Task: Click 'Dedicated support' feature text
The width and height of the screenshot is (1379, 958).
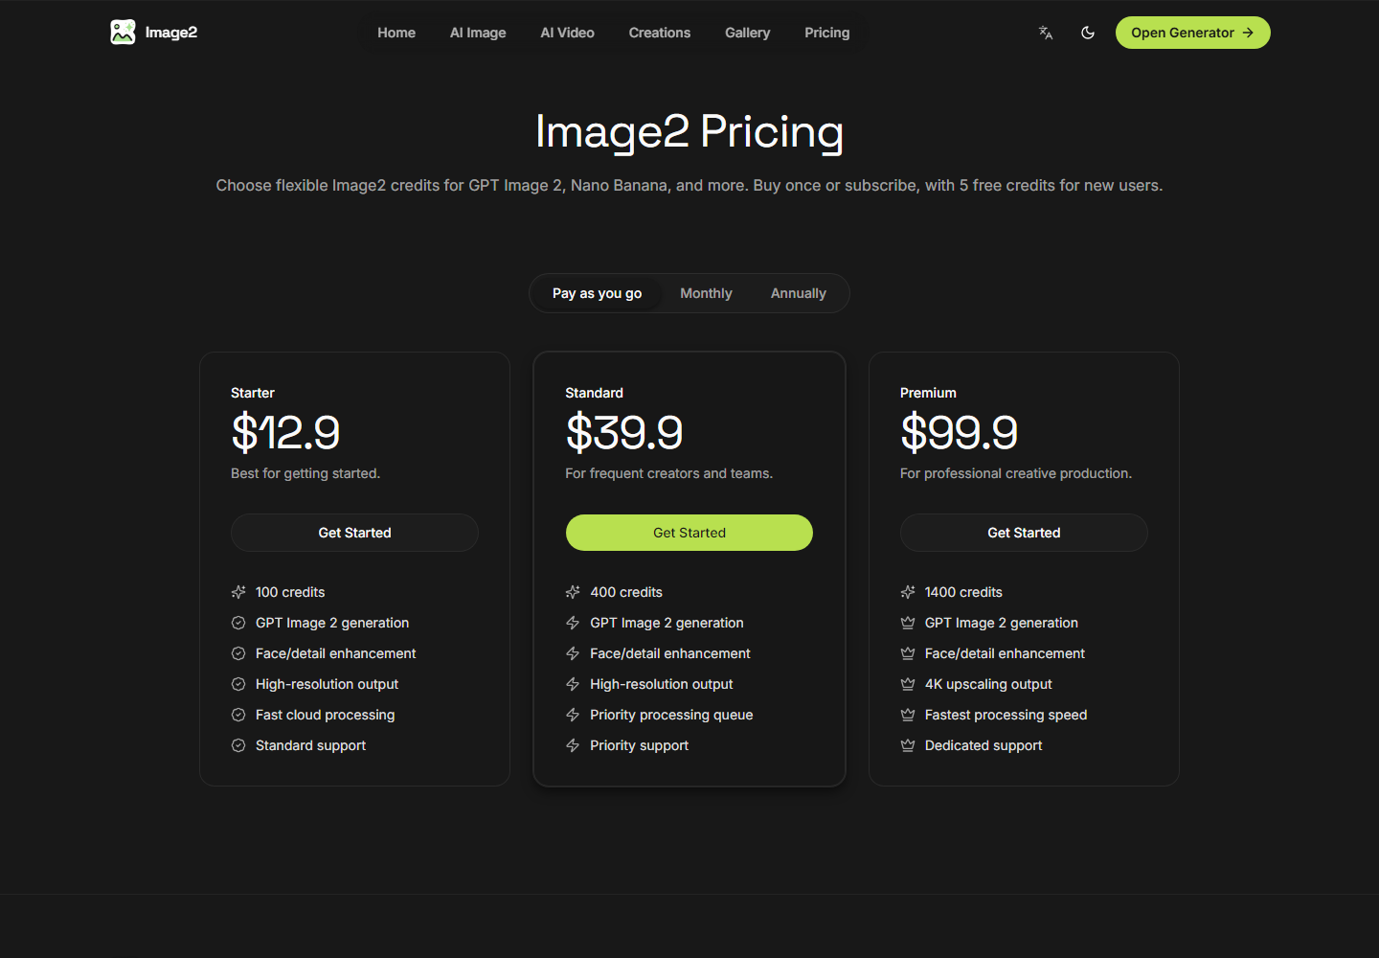Action: (983, 745)
